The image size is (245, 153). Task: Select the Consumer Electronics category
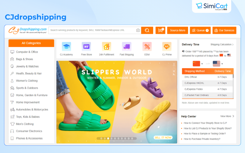coord(29,131)
